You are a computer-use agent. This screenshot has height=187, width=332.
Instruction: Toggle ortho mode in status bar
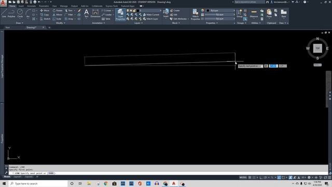point(261,178)
